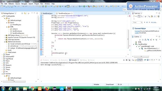Screen dimensions: 162x91
Task: Click the New file toolbar icon
Action: 2,6
